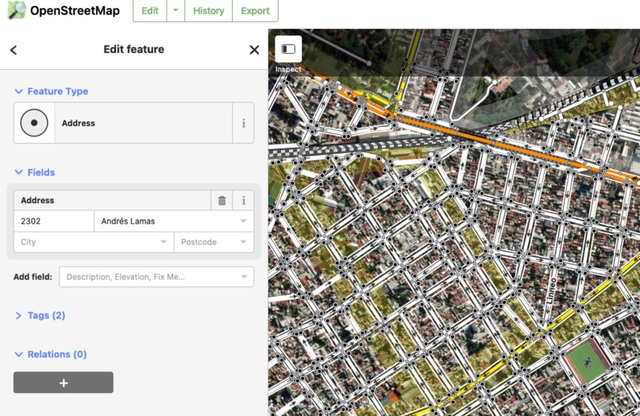Add a relation with the plus button

64,383
